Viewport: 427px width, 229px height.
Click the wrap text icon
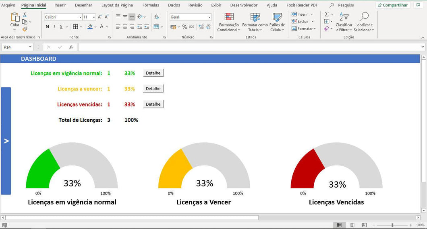click(x=157, y=17)
